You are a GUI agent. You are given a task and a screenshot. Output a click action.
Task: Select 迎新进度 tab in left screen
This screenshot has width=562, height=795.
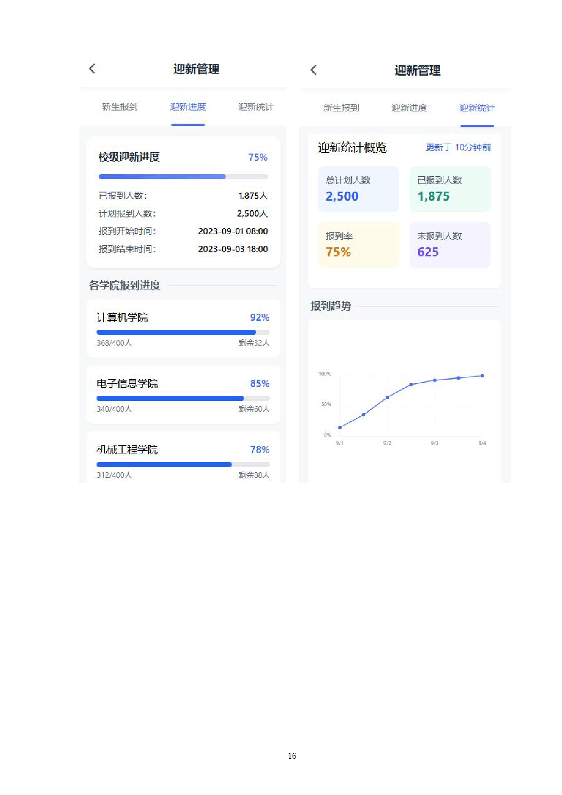[188, 107]
